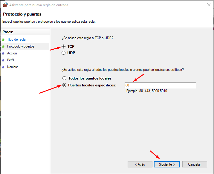Select the TCP radio button

[x=63, y=47]
